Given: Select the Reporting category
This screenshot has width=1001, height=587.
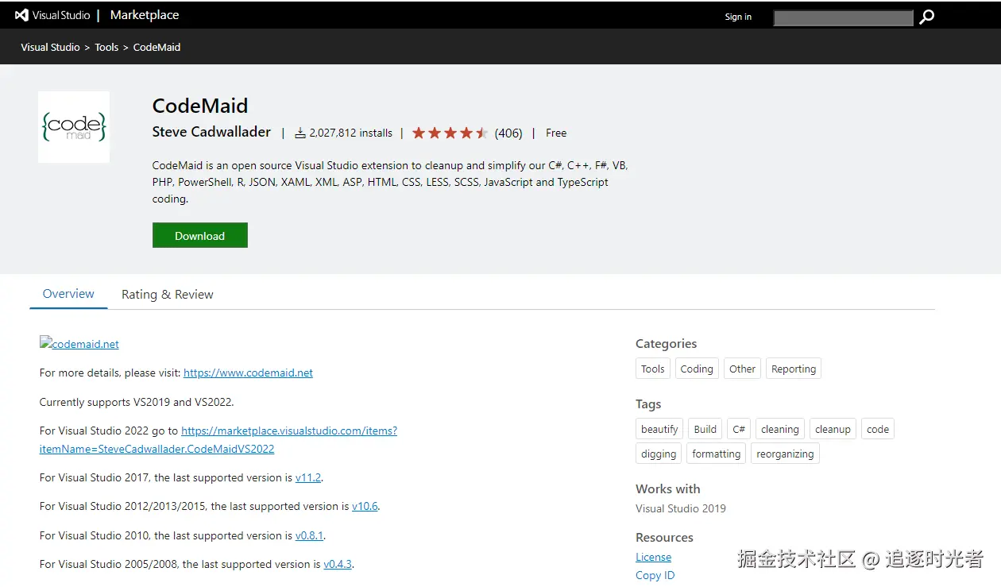Looking at the screenshot, I should 794,369.
